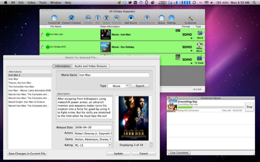
Task: Click the Movie Name input field
Action: click(114, 75)
